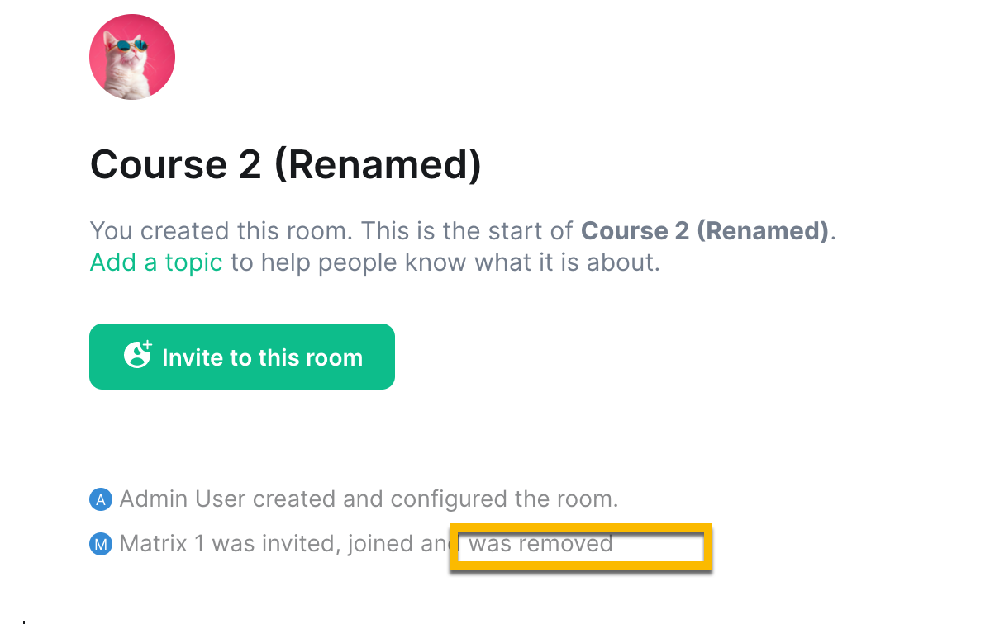The width and height of the screenshot is (990, 624).
Task: Click the sunglasses on the cat avatar
Action: point(130,45)
